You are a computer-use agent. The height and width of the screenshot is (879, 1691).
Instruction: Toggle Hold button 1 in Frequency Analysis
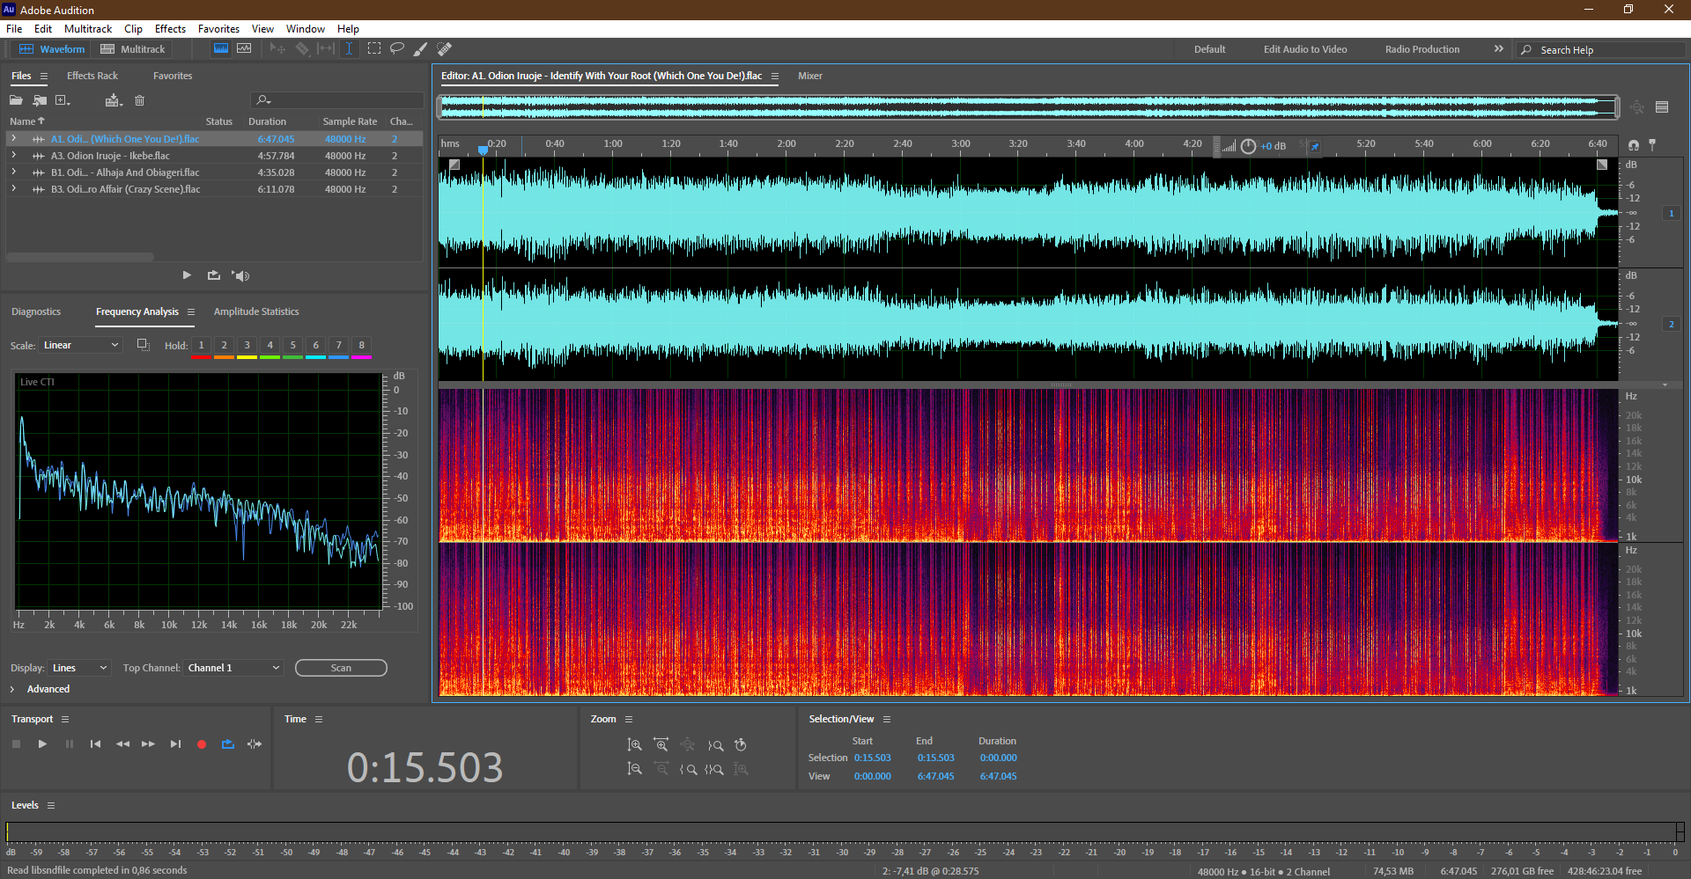pyautogui.click(x=202, y=346)
